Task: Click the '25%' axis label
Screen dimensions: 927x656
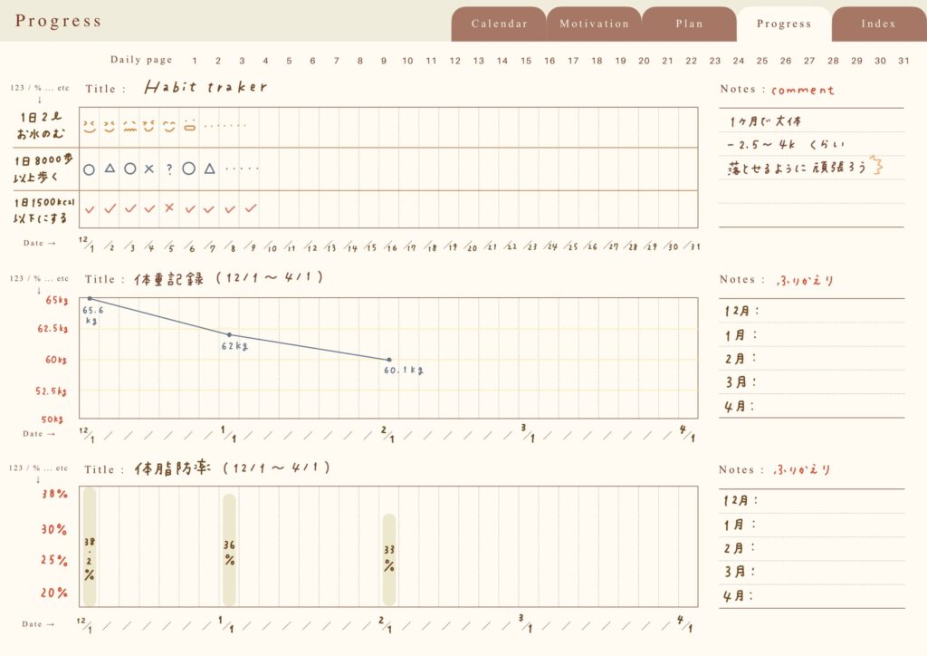Action: [x=53, y=560]
